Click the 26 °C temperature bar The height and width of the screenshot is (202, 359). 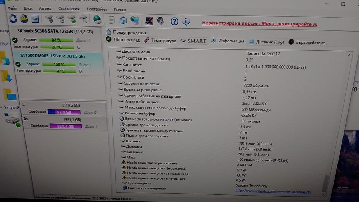pyautogui.click(x=57, y=47)
